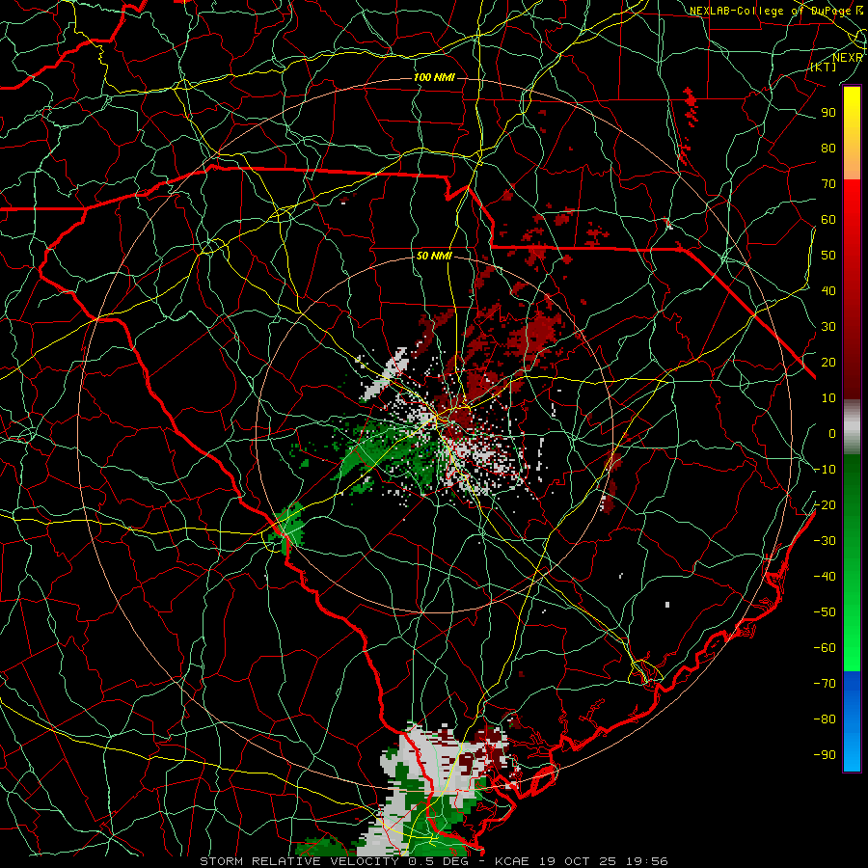Viewport: 868px width, 868px height.
Task: Click the -50 value on the velocity scale
Action: pyautogui.click(x=825, y=611)
